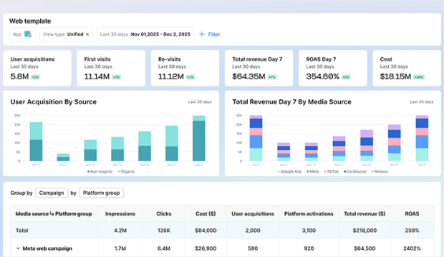Click the Media source Platform group header
Viewport: 444px width, 257px height.
[54, 213]
